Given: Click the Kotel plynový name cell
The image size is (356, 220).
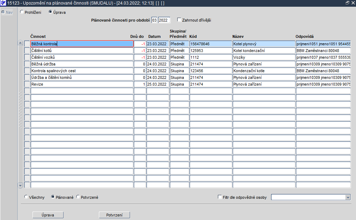Looking at the screenshot, I should pyautogui.click(x=263, y=44).
